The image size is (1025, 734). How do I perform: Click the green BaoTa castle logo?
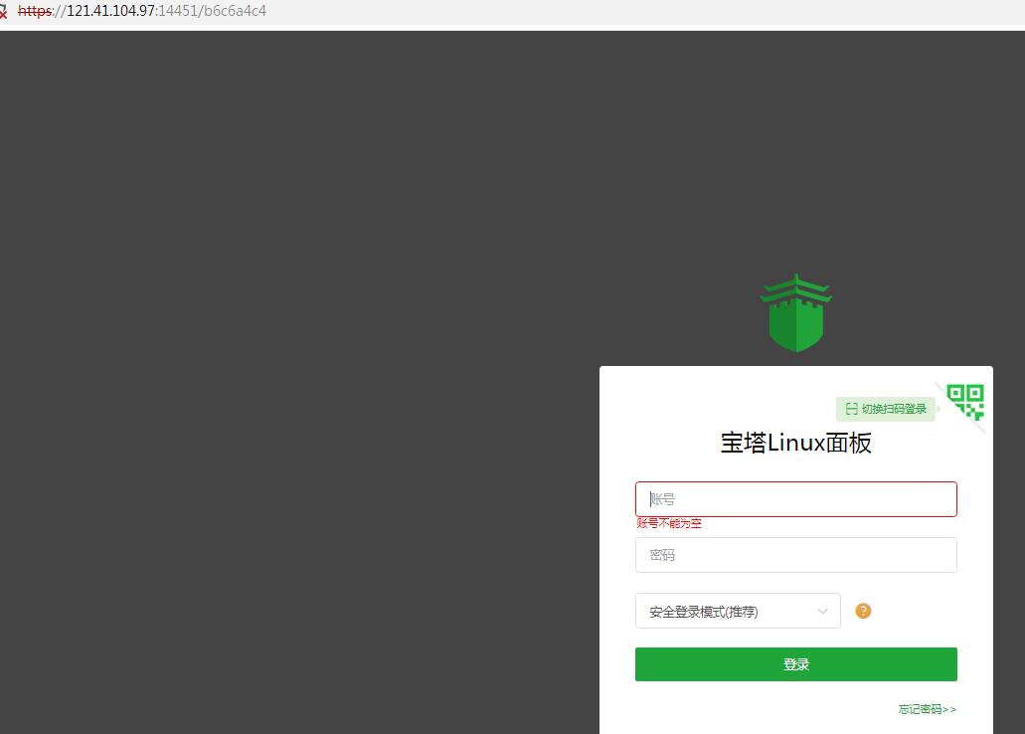(x=795, y=312)
